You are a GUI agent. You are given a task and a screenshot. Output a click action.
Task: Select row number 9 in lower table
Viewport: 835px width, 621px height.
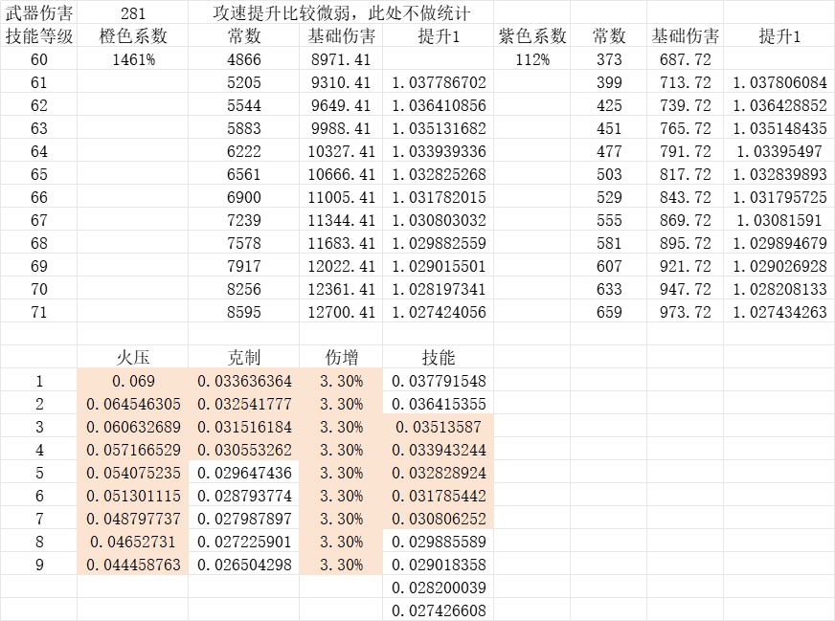pyautogui.click(x=39, y=564)
